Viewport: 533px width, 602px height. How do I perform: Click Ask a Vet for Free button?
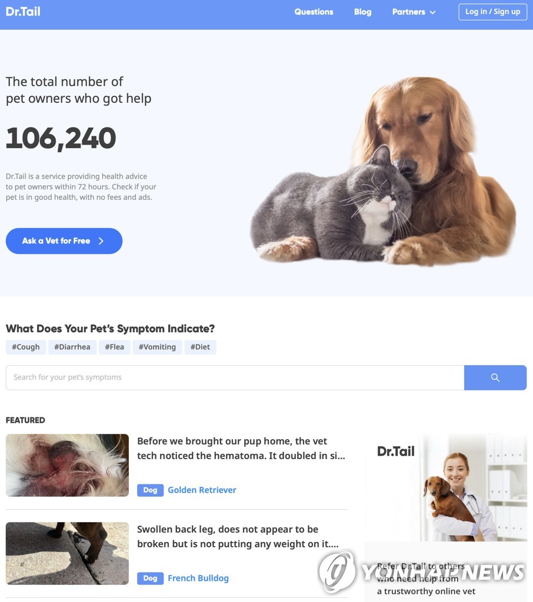64,240
